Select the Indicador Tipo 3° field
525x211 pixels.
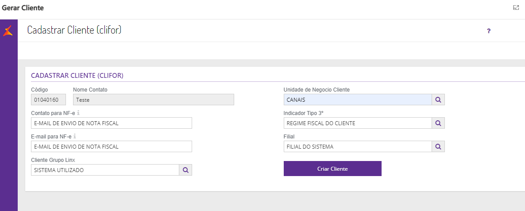(358, 123)
